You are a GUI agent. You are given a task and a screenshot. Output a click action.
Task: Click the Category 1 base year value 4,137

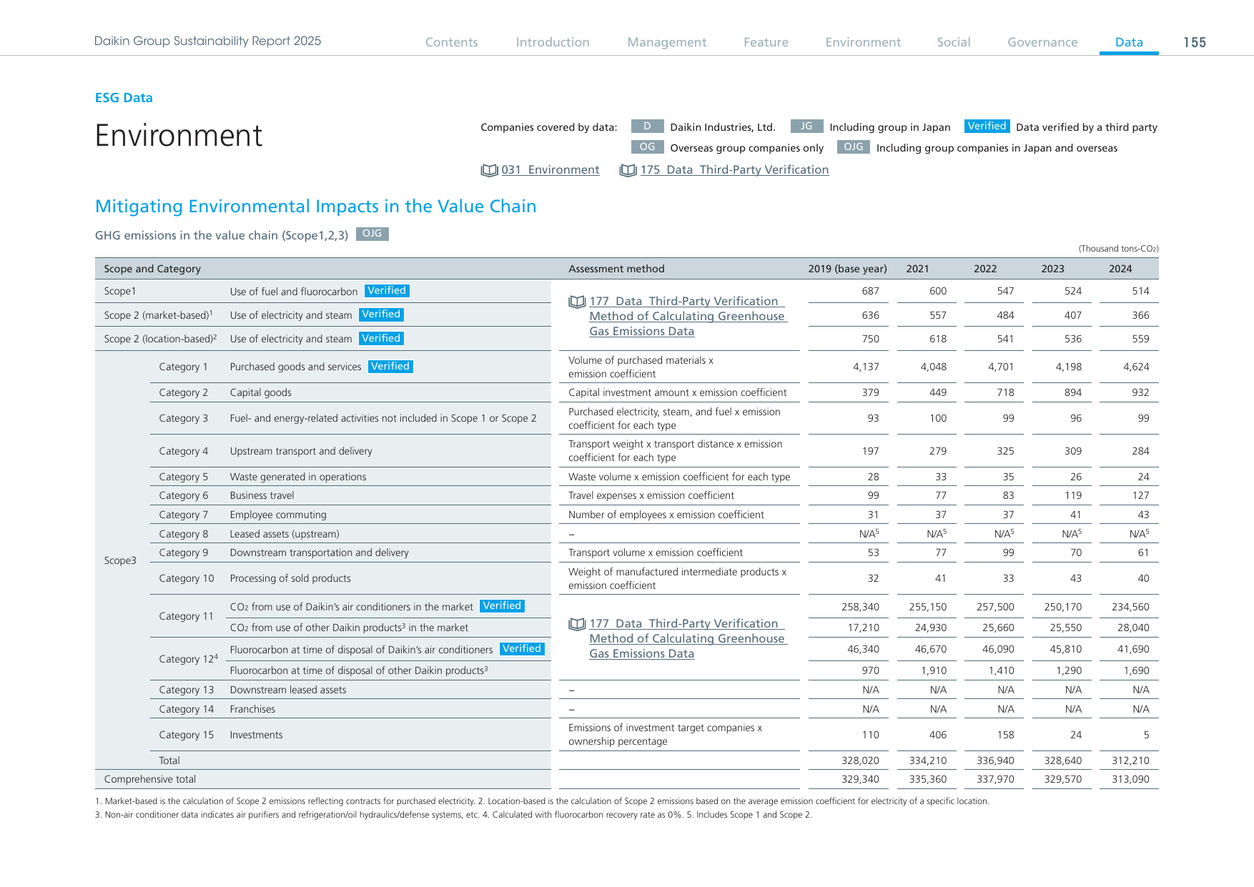866,367
